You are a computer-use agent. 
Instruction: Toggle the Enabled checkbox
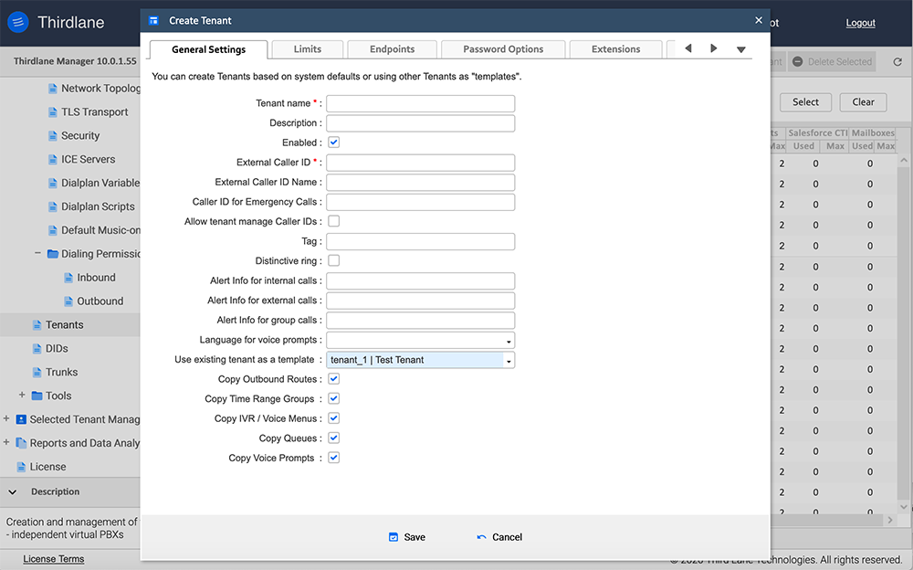pos(333,142)
